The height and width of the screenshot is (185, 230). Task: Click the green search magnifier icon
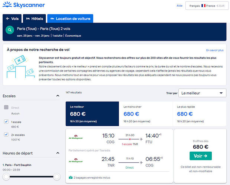pos(10,30)
